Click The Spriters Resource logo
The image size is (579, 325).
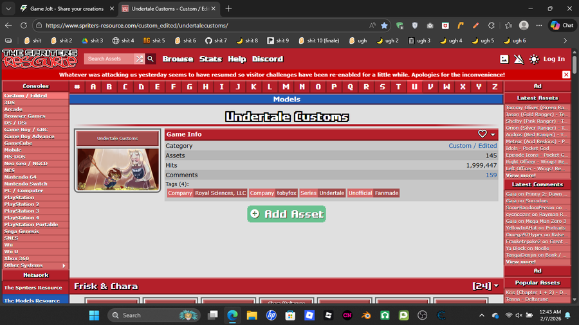pyautogui.click(x=40, y=58)
